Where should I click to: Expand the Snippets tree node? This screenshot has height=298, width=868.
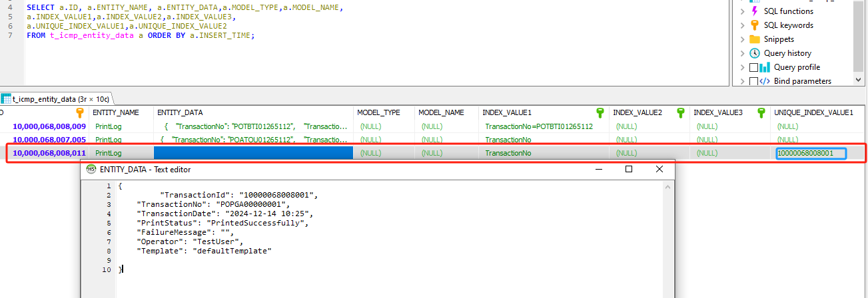coord(742,39)
